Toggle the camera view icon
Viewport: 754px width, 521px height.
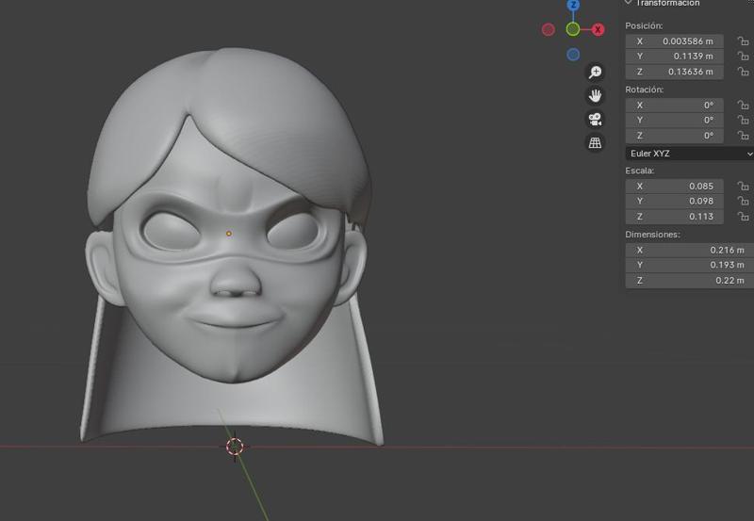(x=595, y=120)
